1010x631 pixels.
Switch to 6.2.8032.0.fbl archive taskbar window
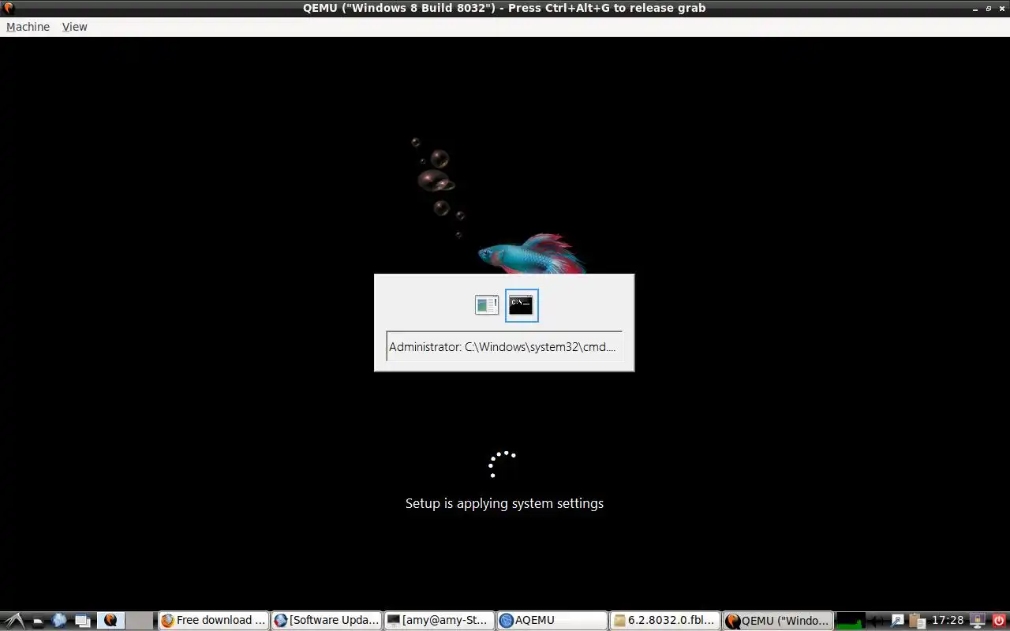click(665, 621)
